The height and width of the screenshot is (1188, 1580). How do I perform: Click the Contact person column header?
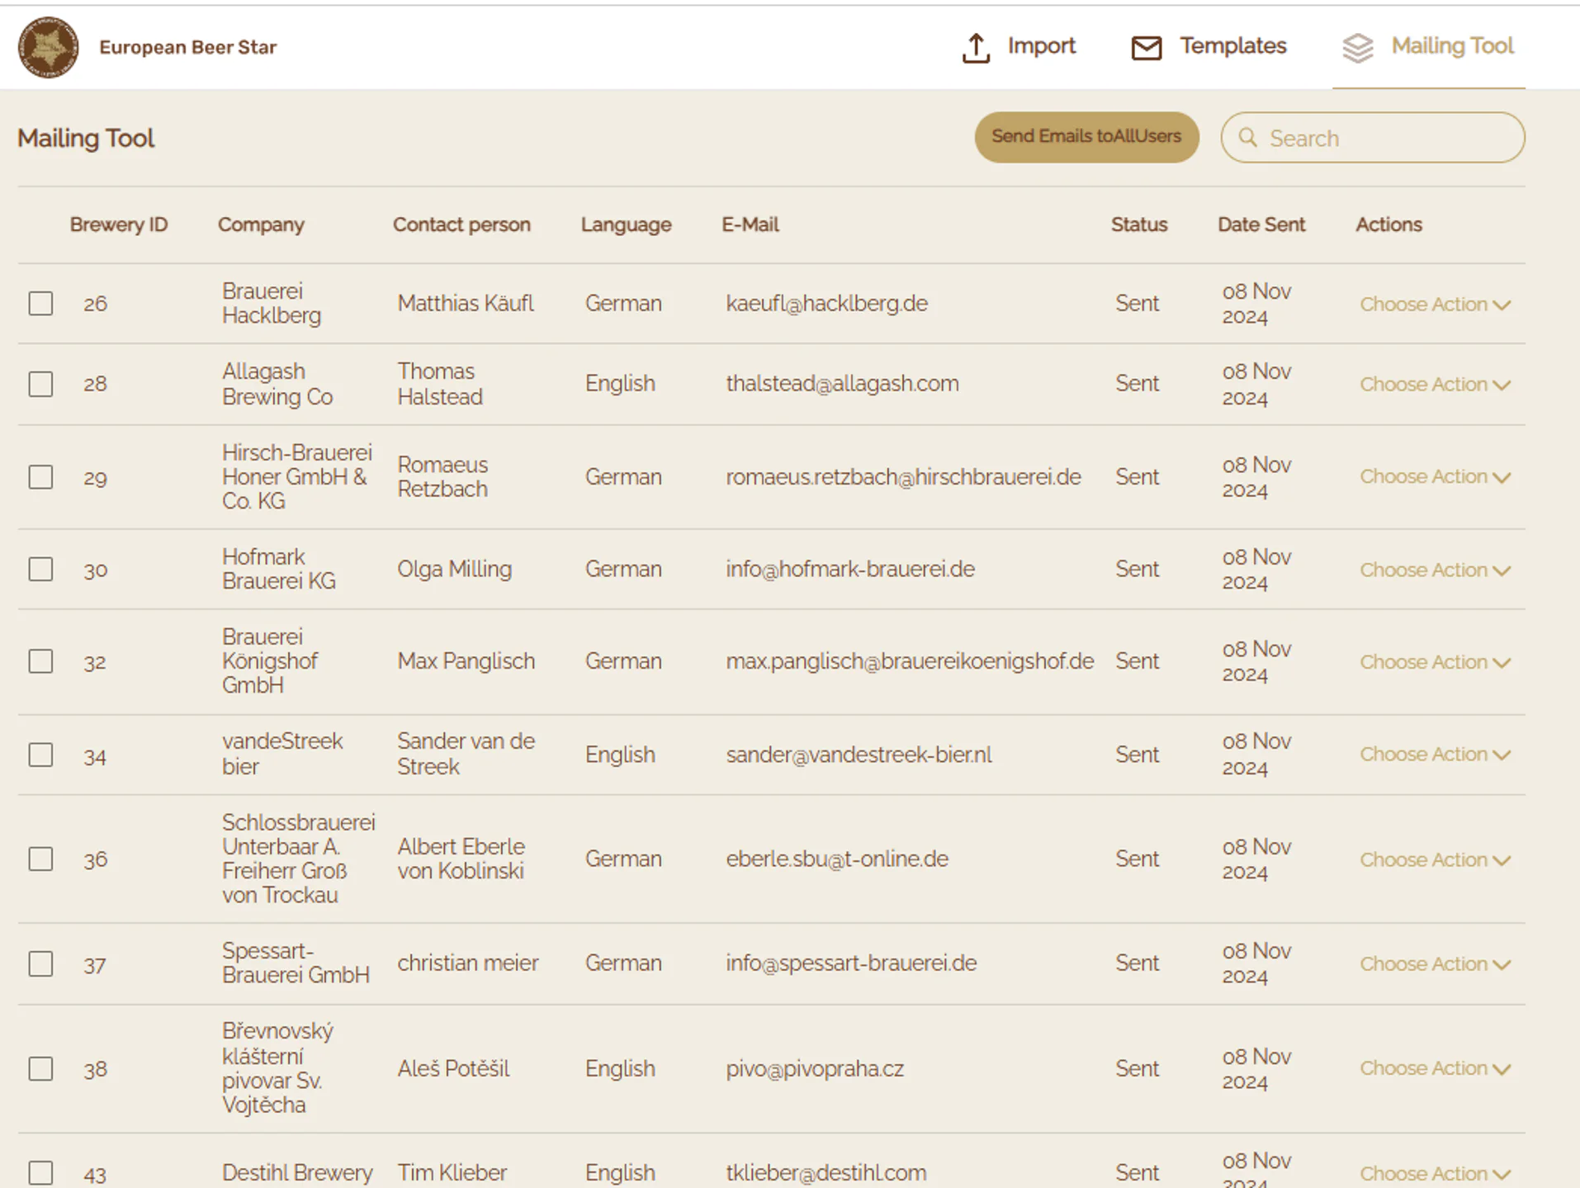[461, 225]
